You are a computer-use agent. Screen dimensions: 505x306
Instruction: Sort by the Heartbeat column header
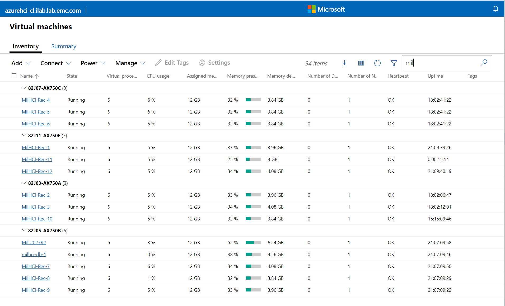pos(398,76)
